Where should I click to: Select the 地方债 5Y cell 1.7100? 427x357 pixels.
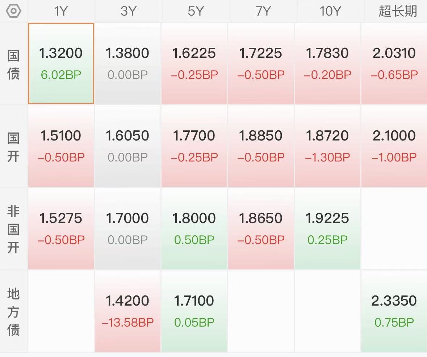tap(194, 311)
